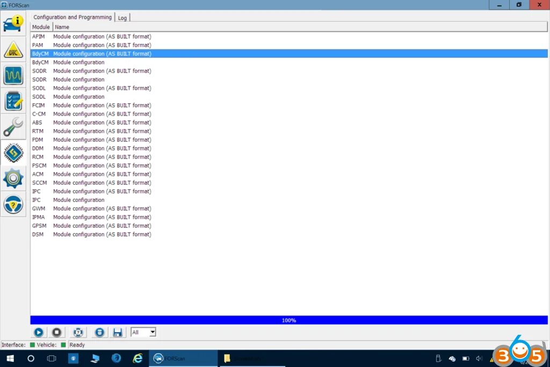Select the DSM module configuration row

tap(289, 234)
